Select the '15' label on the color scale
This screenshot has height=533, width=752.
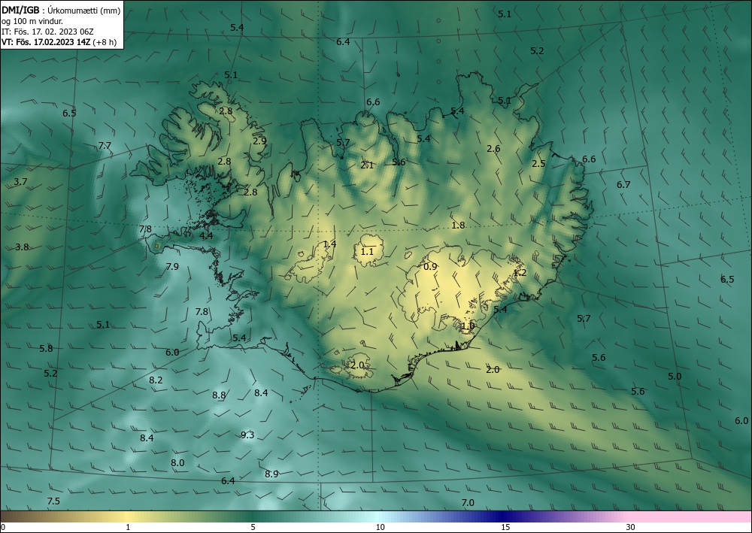(505, 527)
